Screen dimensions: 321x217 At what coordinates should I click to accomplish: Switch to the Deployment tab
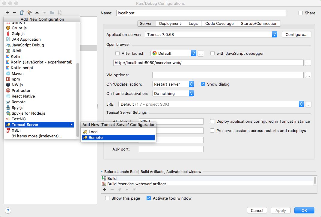click(x=170, y=24)
